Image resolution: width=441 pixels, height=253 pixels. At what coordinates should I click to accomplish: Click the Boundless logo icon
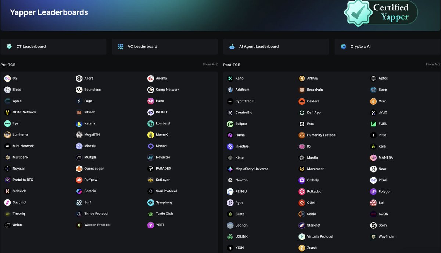click(79, 90)
